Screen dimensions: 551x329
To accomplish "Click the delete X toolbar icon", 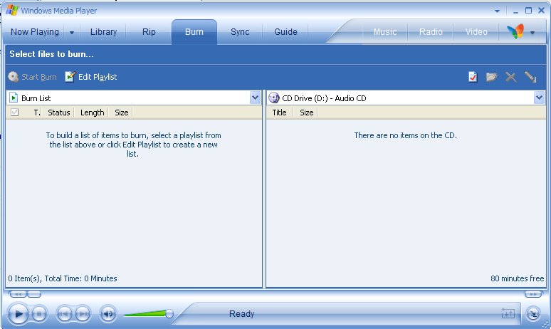I will tap(510, 77).
